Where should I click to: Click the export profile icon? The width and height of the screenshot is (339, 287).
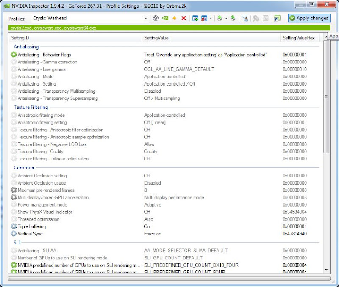coord(220,18)
